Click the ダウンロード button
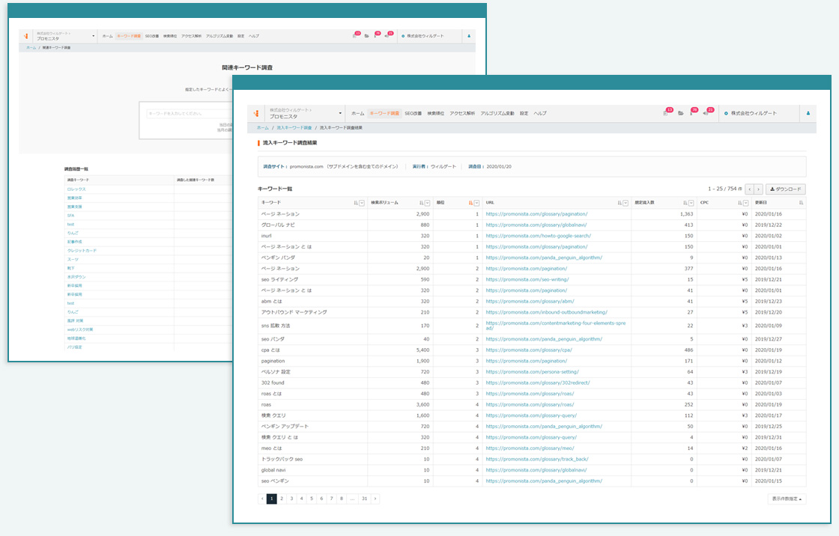 (x=786, y=189)
